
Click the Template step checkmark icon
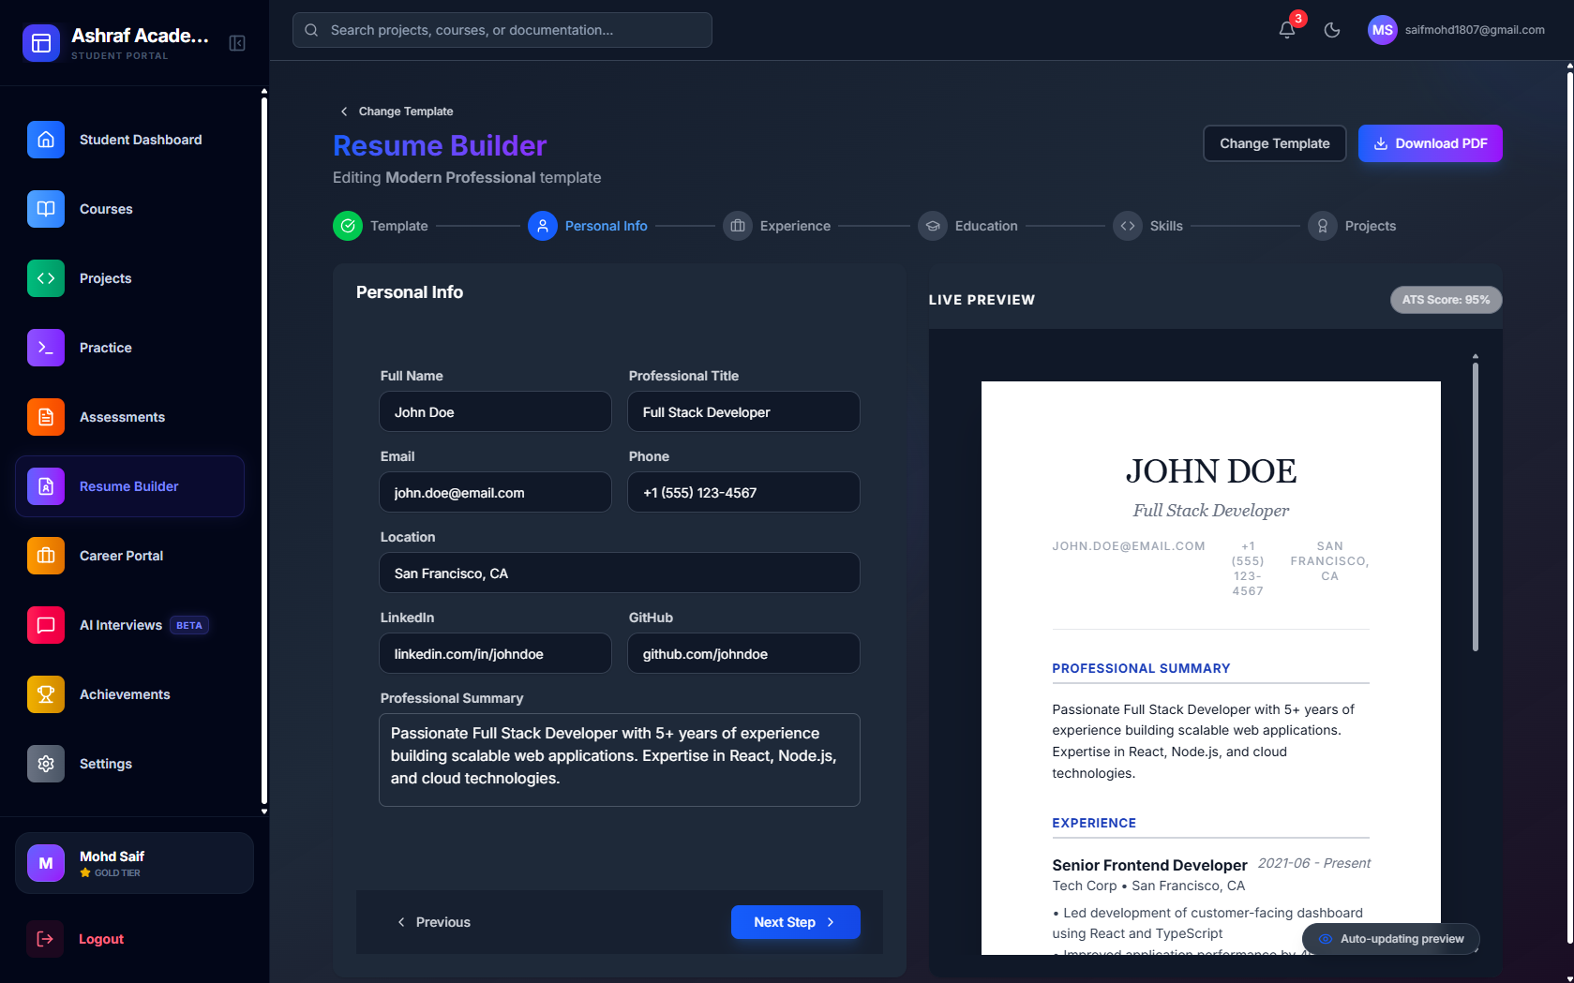click(x=348, y=226)
